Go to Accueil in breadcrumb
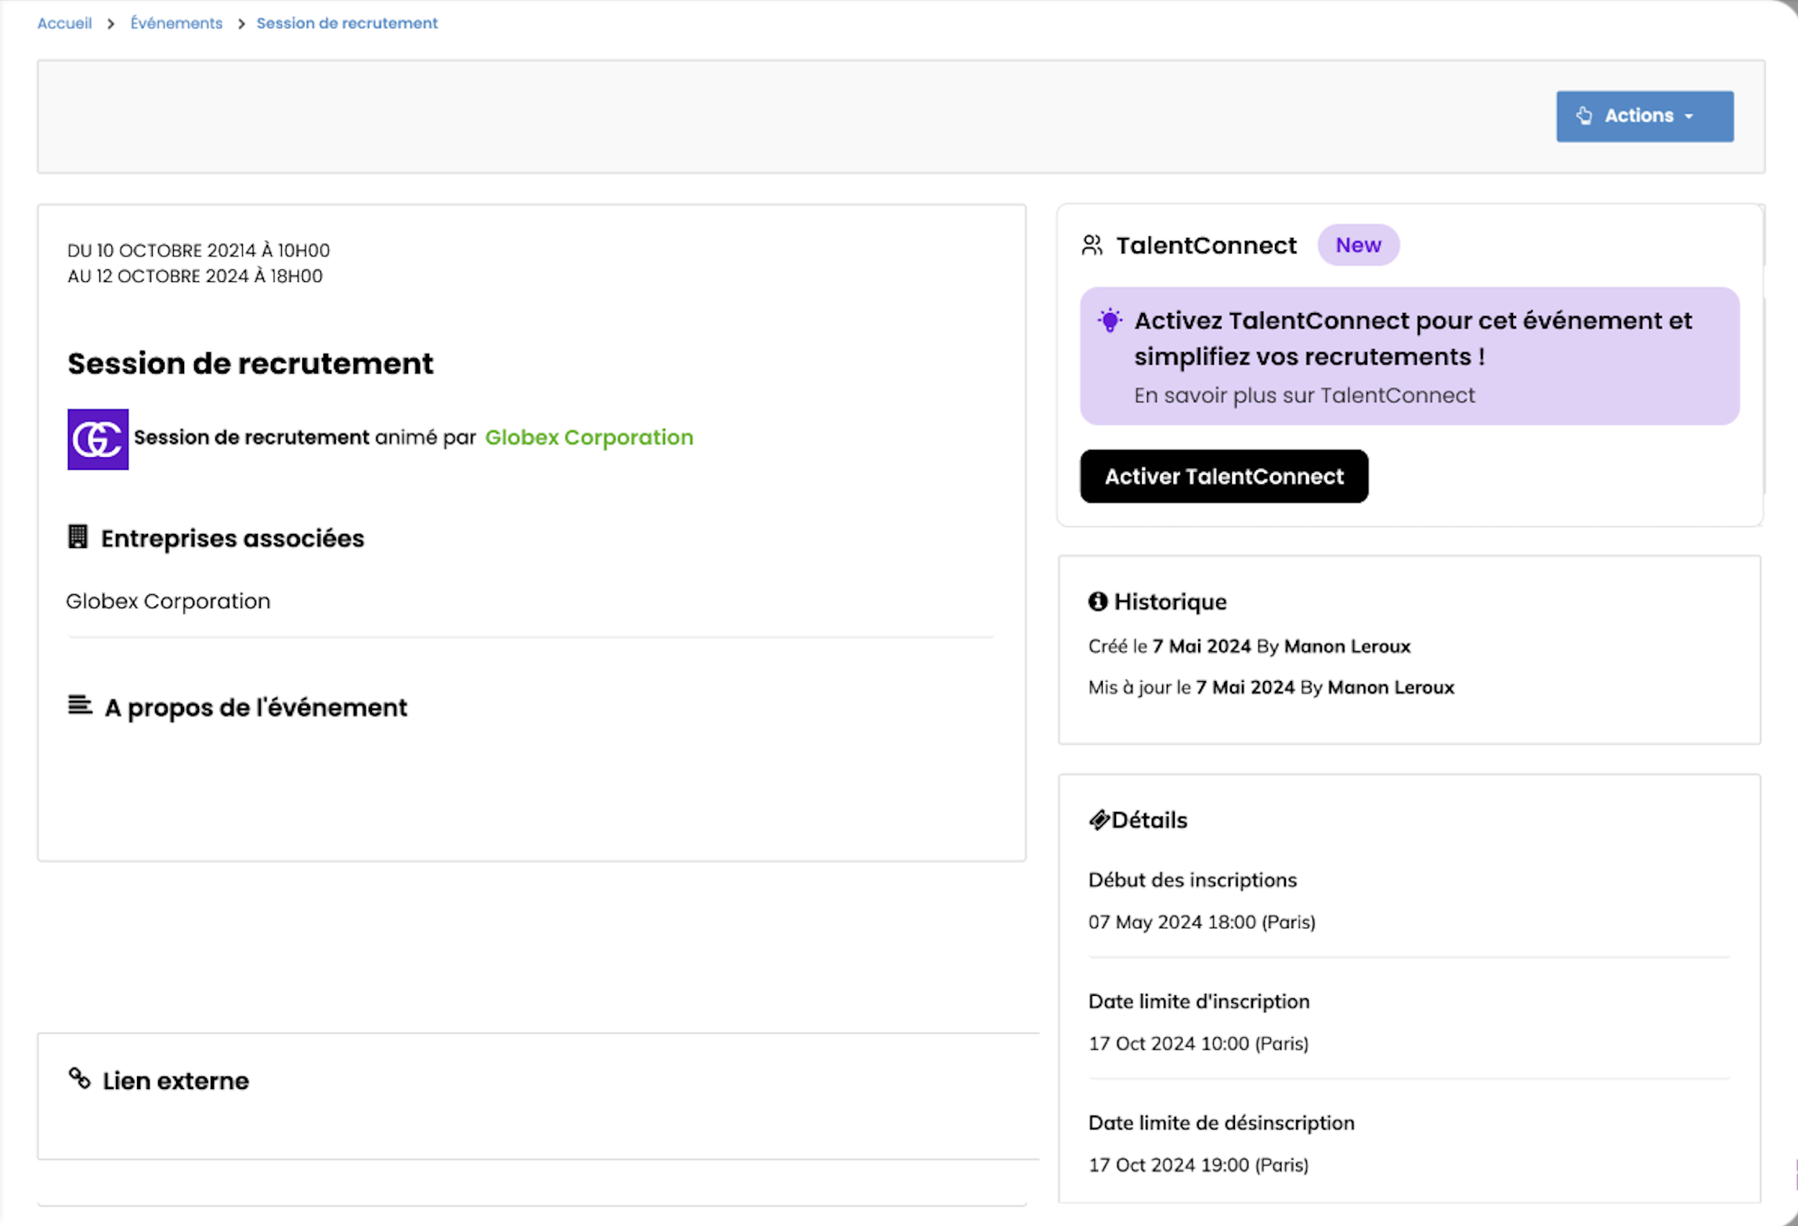 click(64, 23)
